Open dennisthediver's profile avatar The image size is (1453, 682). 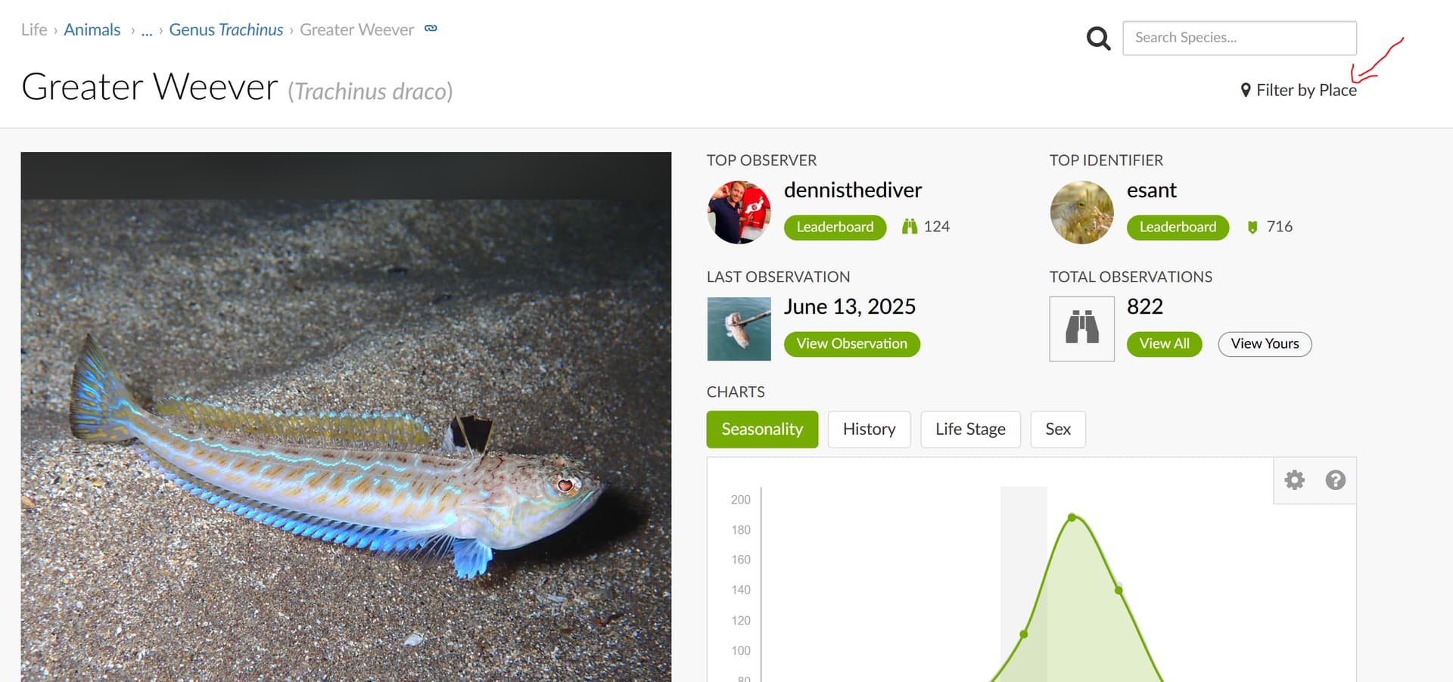739,212
